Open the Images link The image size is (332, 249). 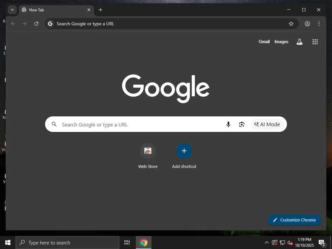(x=281, y=42)
